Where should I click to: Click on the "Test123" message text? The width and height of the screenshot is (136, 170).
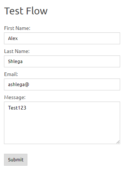point(17,108)
